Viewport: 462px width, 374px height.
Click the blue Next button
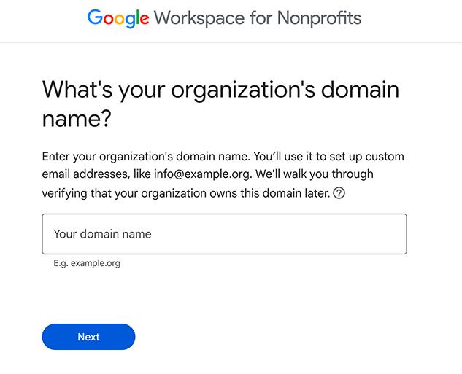(89, 337)
